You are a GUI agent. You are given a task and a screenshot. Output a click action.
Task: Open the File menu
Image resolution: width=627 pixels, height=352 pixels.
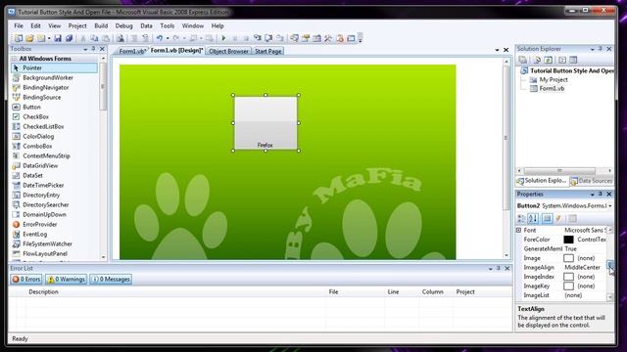19,26
